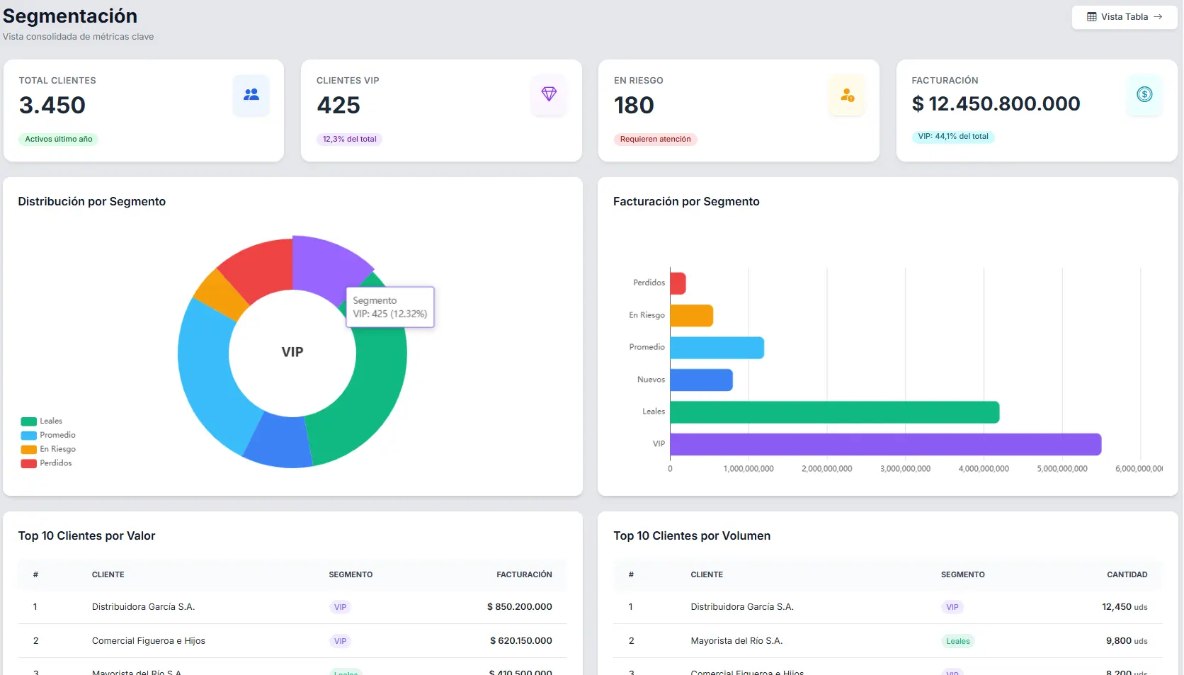Screen dimensions: 1184x675
Task: Sort by Facturación column header in Valor table
Action: coord(524,574)
